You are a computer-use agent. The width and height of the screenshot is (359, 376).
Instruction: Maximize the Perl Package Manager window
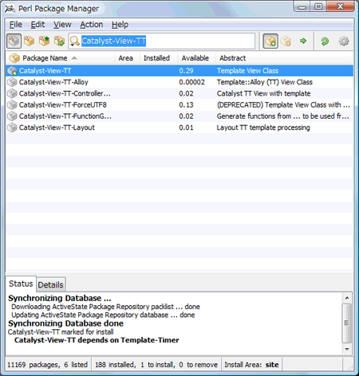coord(318,6)
